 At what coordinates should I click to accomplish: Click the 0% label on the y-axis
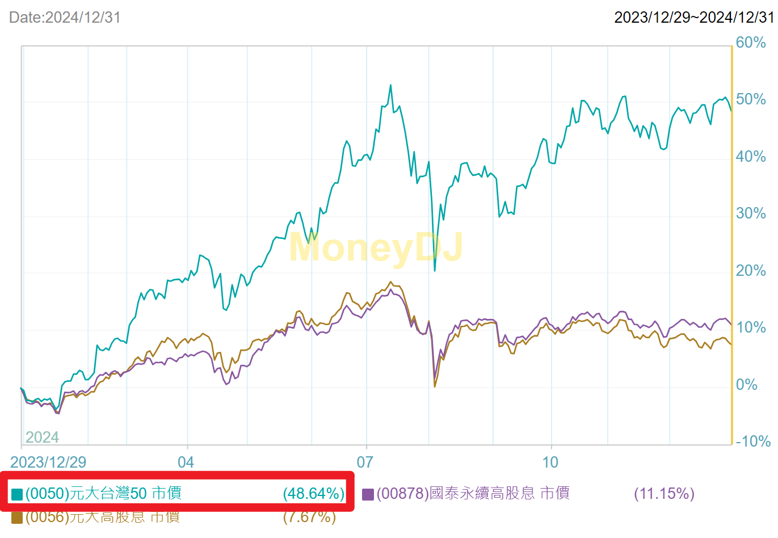click(x=746, y=385)
